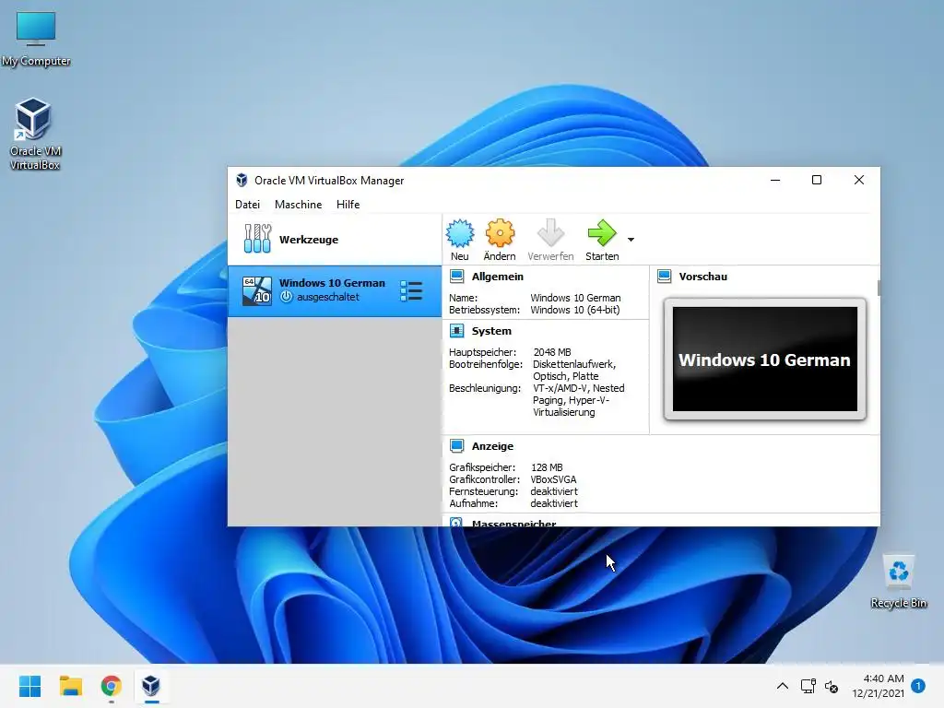Open the Datei menu

point(247,204)
